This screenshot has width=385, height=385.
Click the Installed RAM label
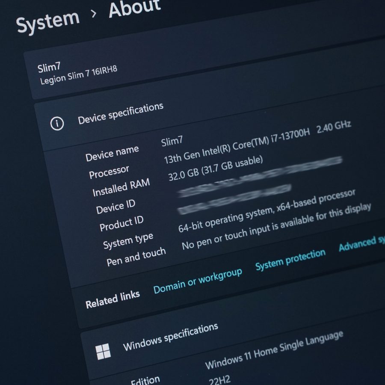121,187
